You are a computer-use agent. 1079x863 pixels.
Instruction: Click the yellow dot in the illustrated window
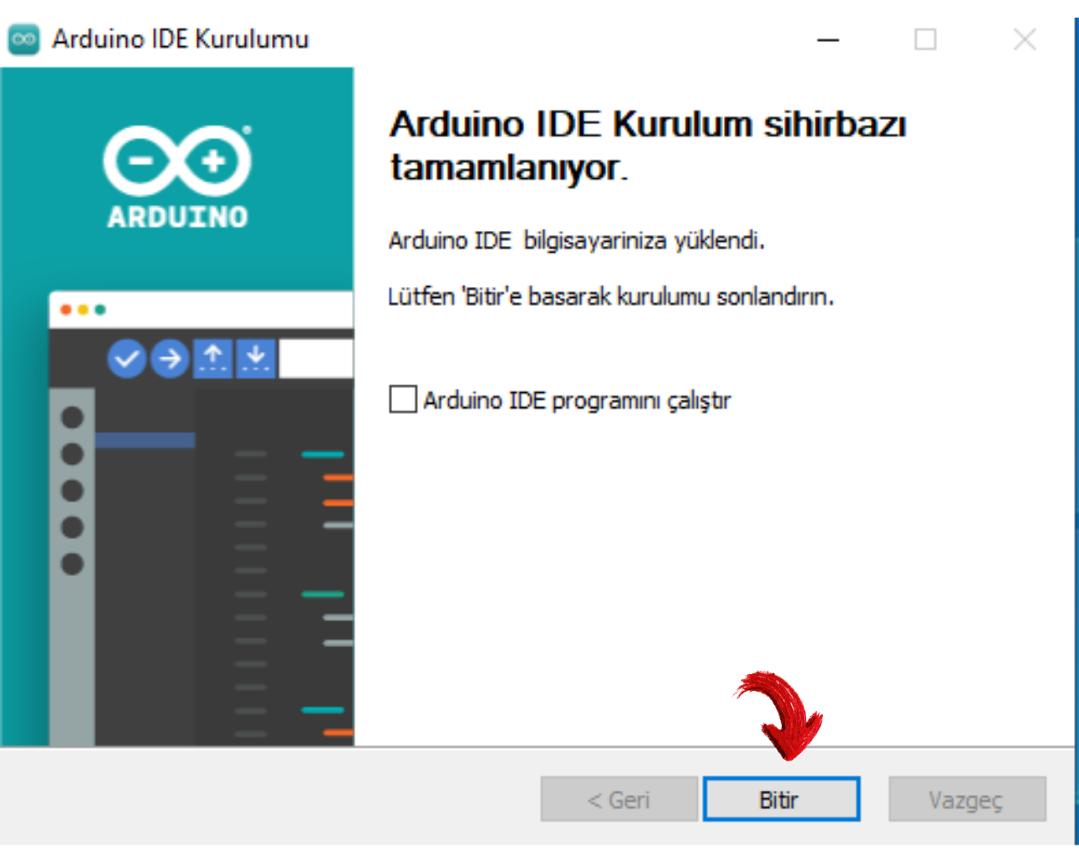coord(83,310)
